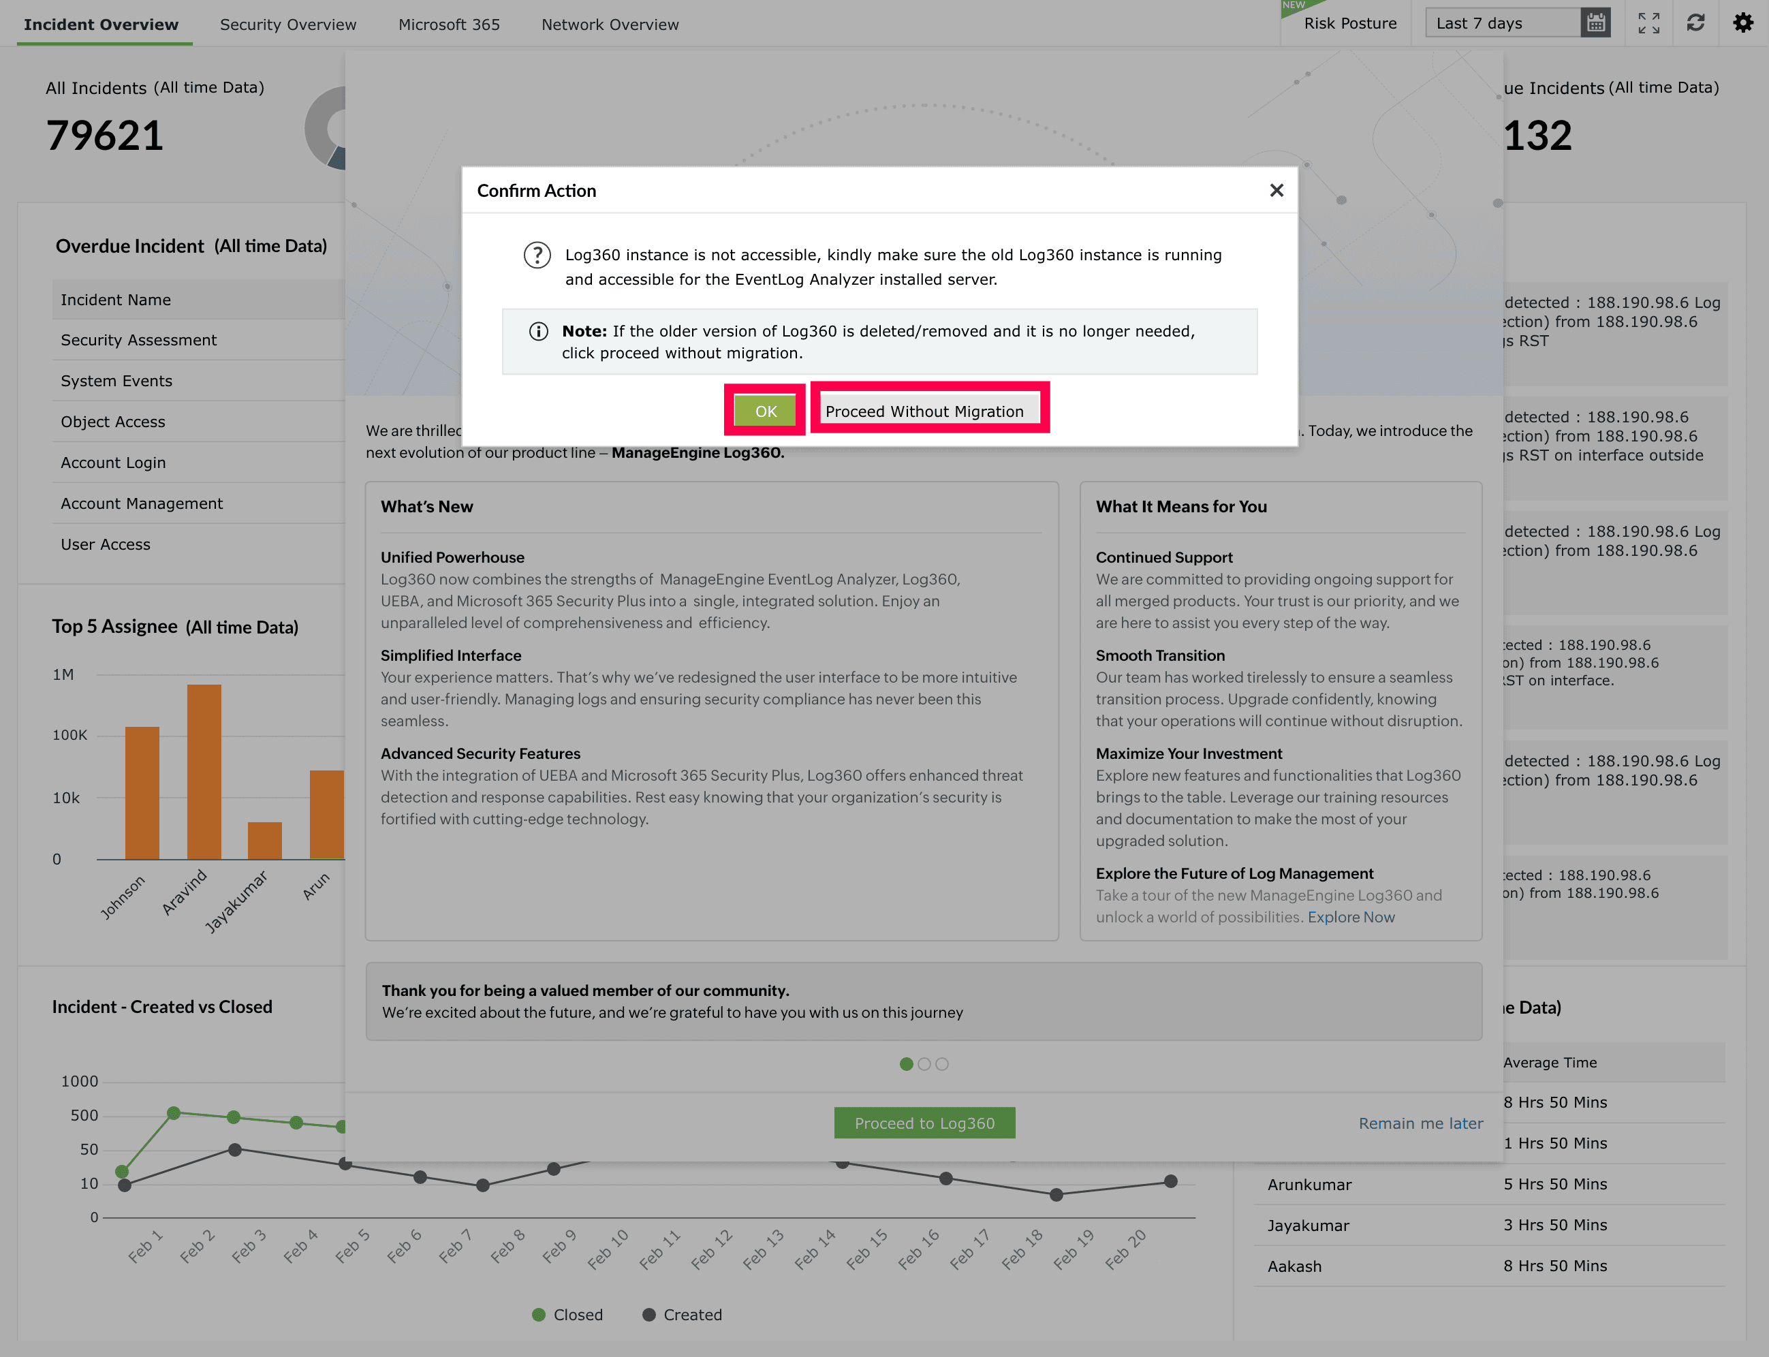This screenshot has width=1769, height=1357.
Task: Click Jayakumar's bar in assignee chart
Action: (265, 841)
